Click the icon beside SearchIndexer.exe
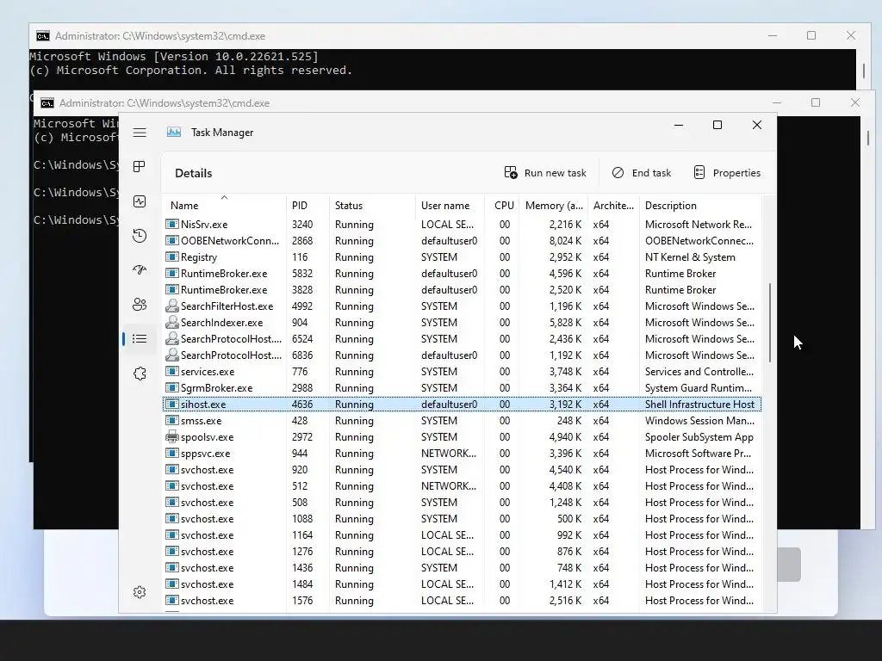Viewport: 882px width, 661px height. click(172, 323)
